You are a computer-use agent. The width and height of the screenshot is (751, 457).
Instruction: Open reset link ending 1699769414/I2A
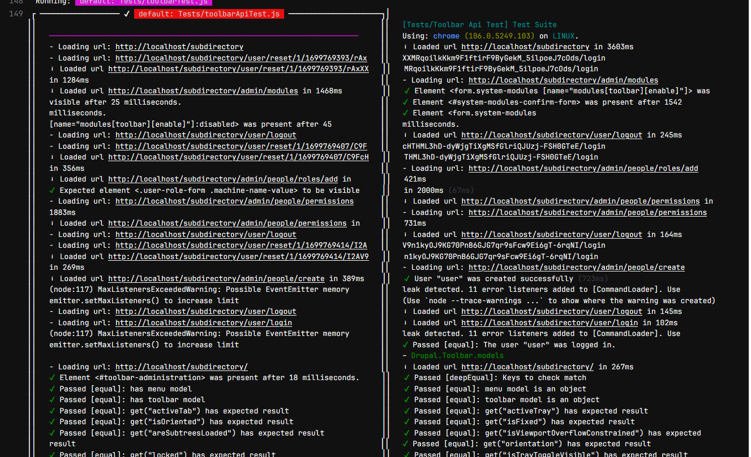[241, 245]
